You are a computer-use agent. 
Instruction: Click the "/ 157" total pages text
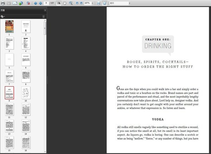tap(52, 3)
